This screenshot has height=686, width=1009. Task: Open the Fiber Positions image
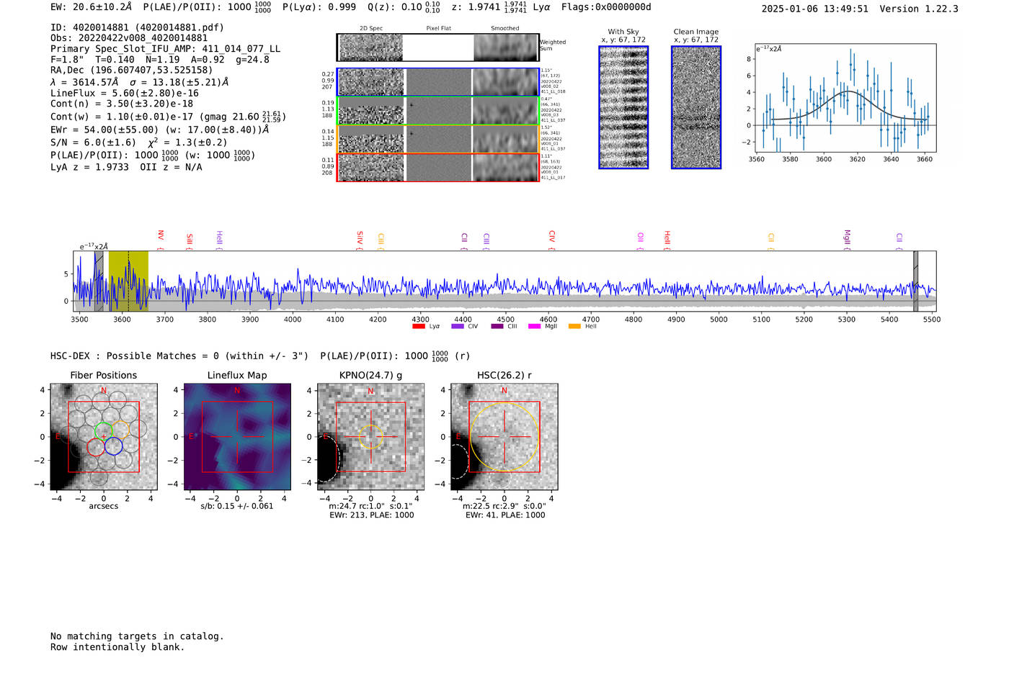[x=104, y=436]
